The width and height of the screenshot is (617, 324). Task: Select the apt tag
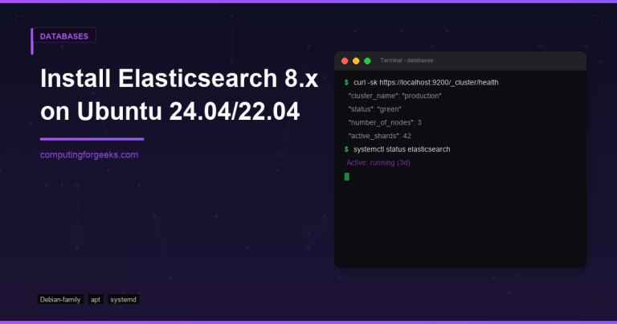[x=96, y=300]
